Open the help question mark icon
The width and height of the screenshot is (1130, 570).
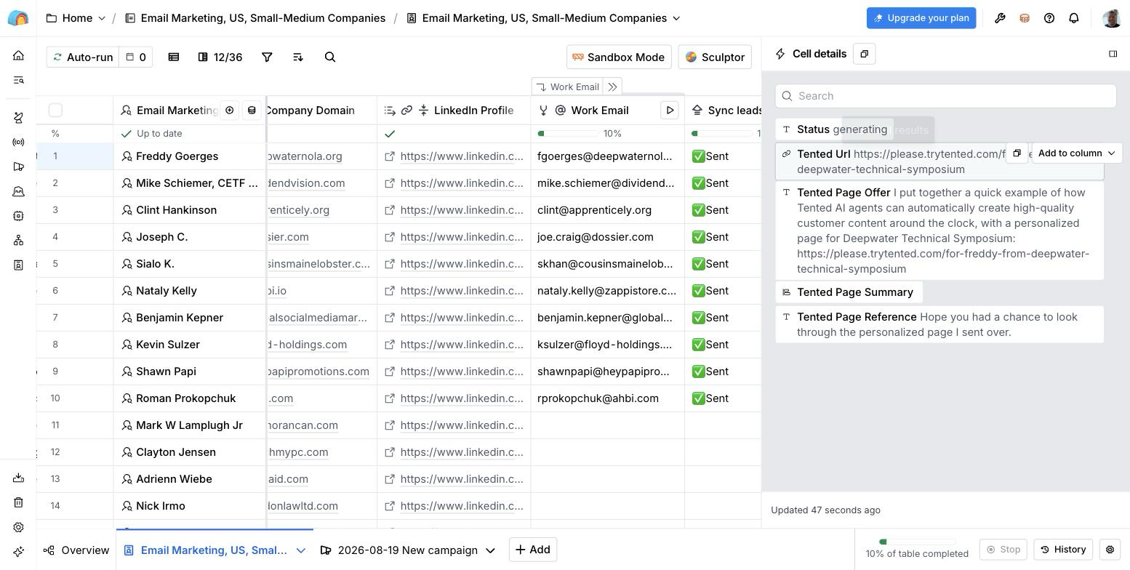[1049, 18]
